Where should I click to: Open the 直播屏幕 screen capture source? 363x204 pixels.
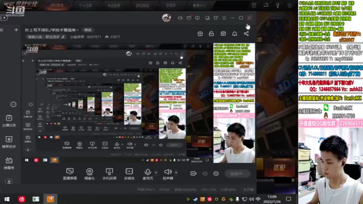[70, 174]
